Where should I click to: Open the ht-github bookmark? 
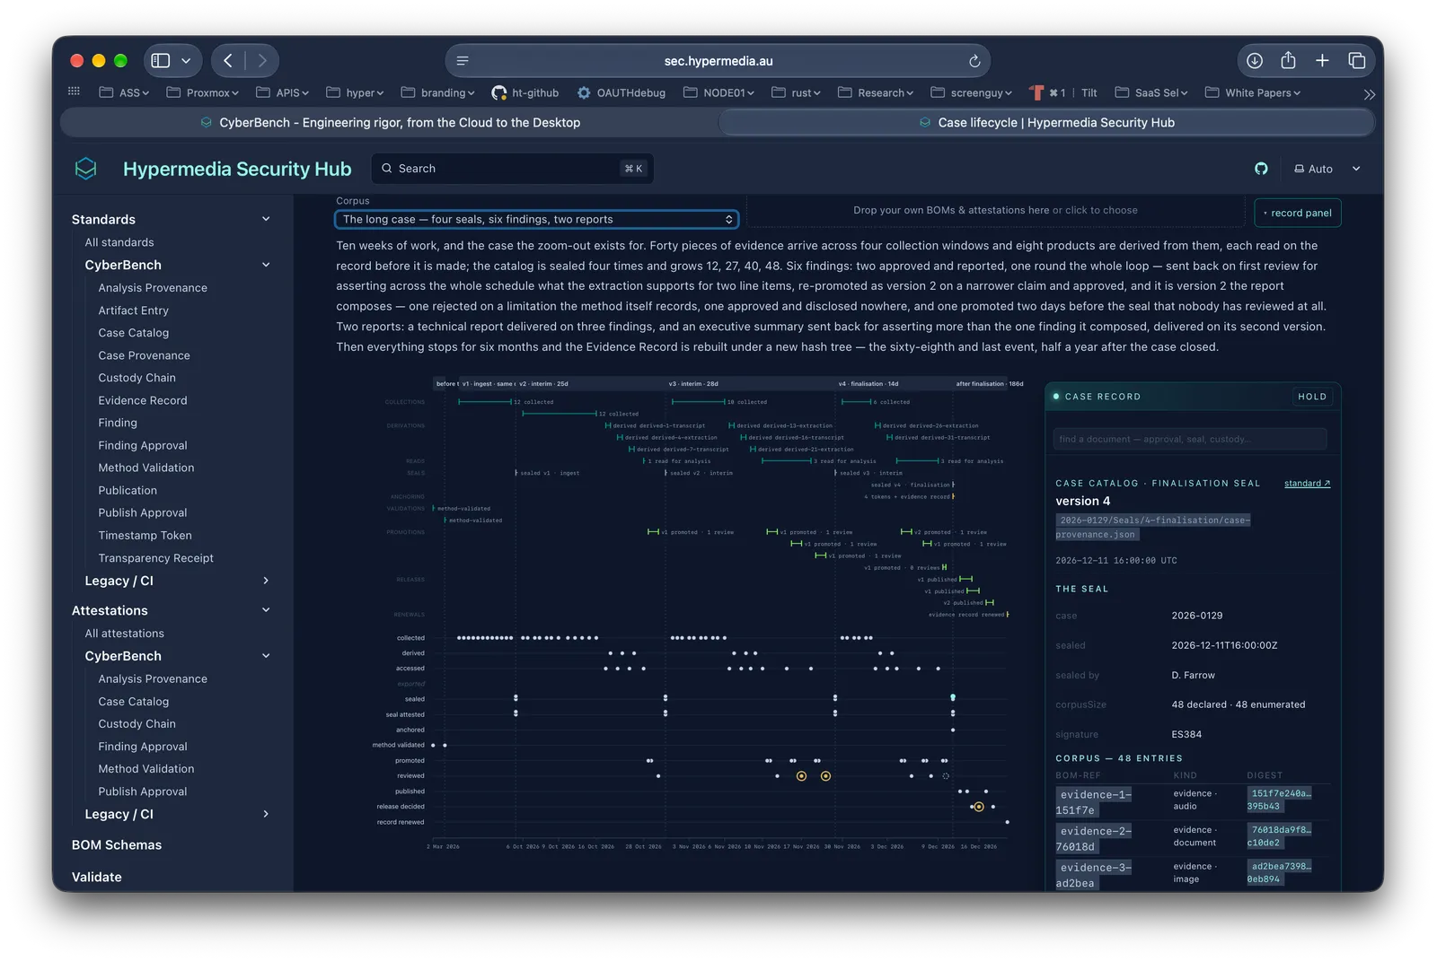525,92
